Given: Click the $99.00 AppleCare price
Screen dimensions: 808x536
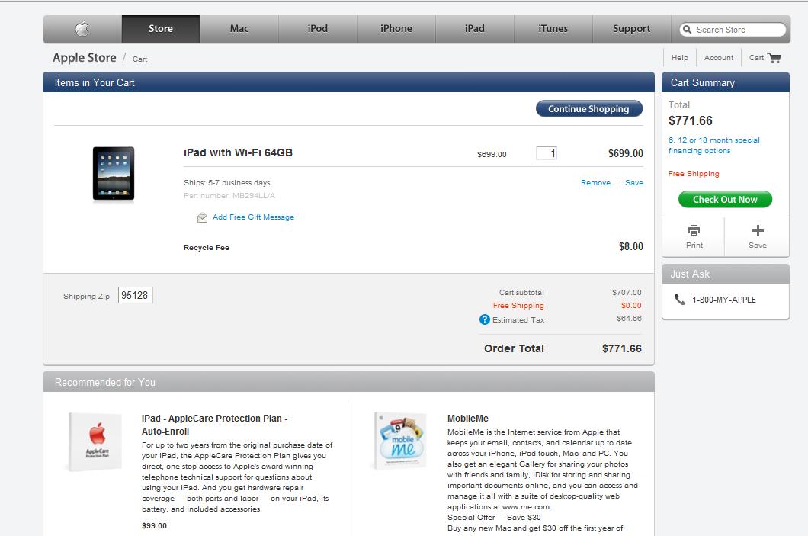Looking at the screenshot, I should pyautogui.click(x=154, y=525).
